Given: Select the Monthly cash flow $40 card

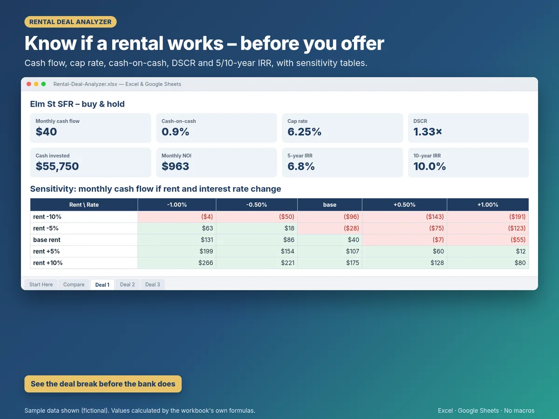Looking at the screenshot, I should [90, 128].
